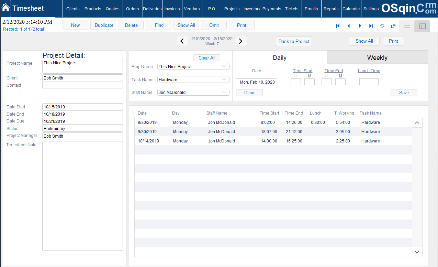Click the Save button in Daily panel
The image size is (438, 267).
pos(404,92)
